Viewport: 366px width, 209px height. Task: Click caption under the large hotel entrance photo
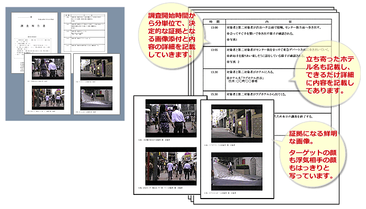coord(220,145)
